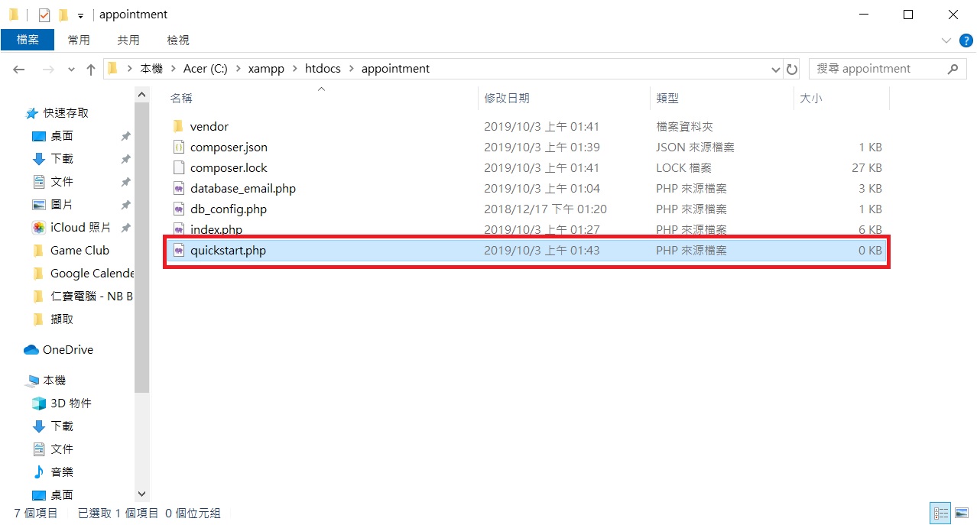The image size is (977, 525).
Task: Switch to the 檢視 ribbon tab
Action: click(177, 39)
